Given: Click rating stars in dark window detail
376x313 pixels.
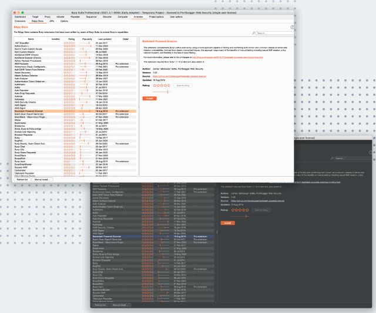Looking at the screenshot, I should pos(240,210).
